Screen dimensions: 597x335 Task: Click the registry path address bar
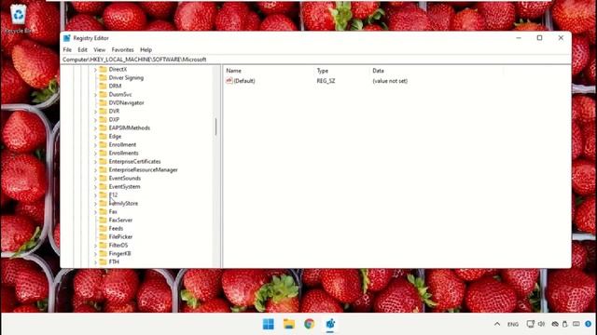315,60
